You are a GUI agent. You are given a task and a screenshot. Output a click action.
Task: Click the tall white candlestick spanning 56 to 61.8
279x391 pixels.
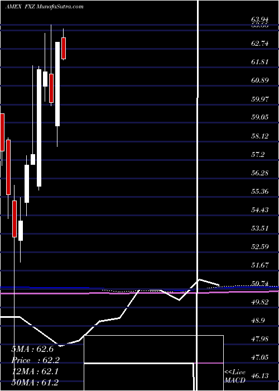tap(39, 128)
